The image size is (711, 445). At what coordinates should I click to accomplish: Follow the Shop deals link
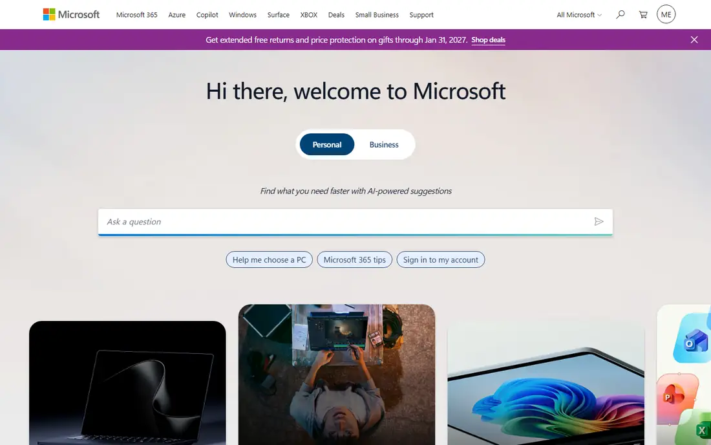click(488, 40)
